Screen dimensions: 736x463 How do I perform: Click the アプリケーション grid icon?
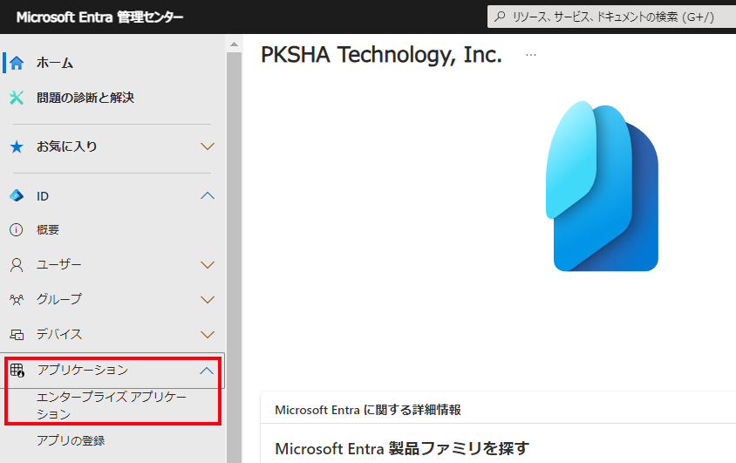coord(17,370)
